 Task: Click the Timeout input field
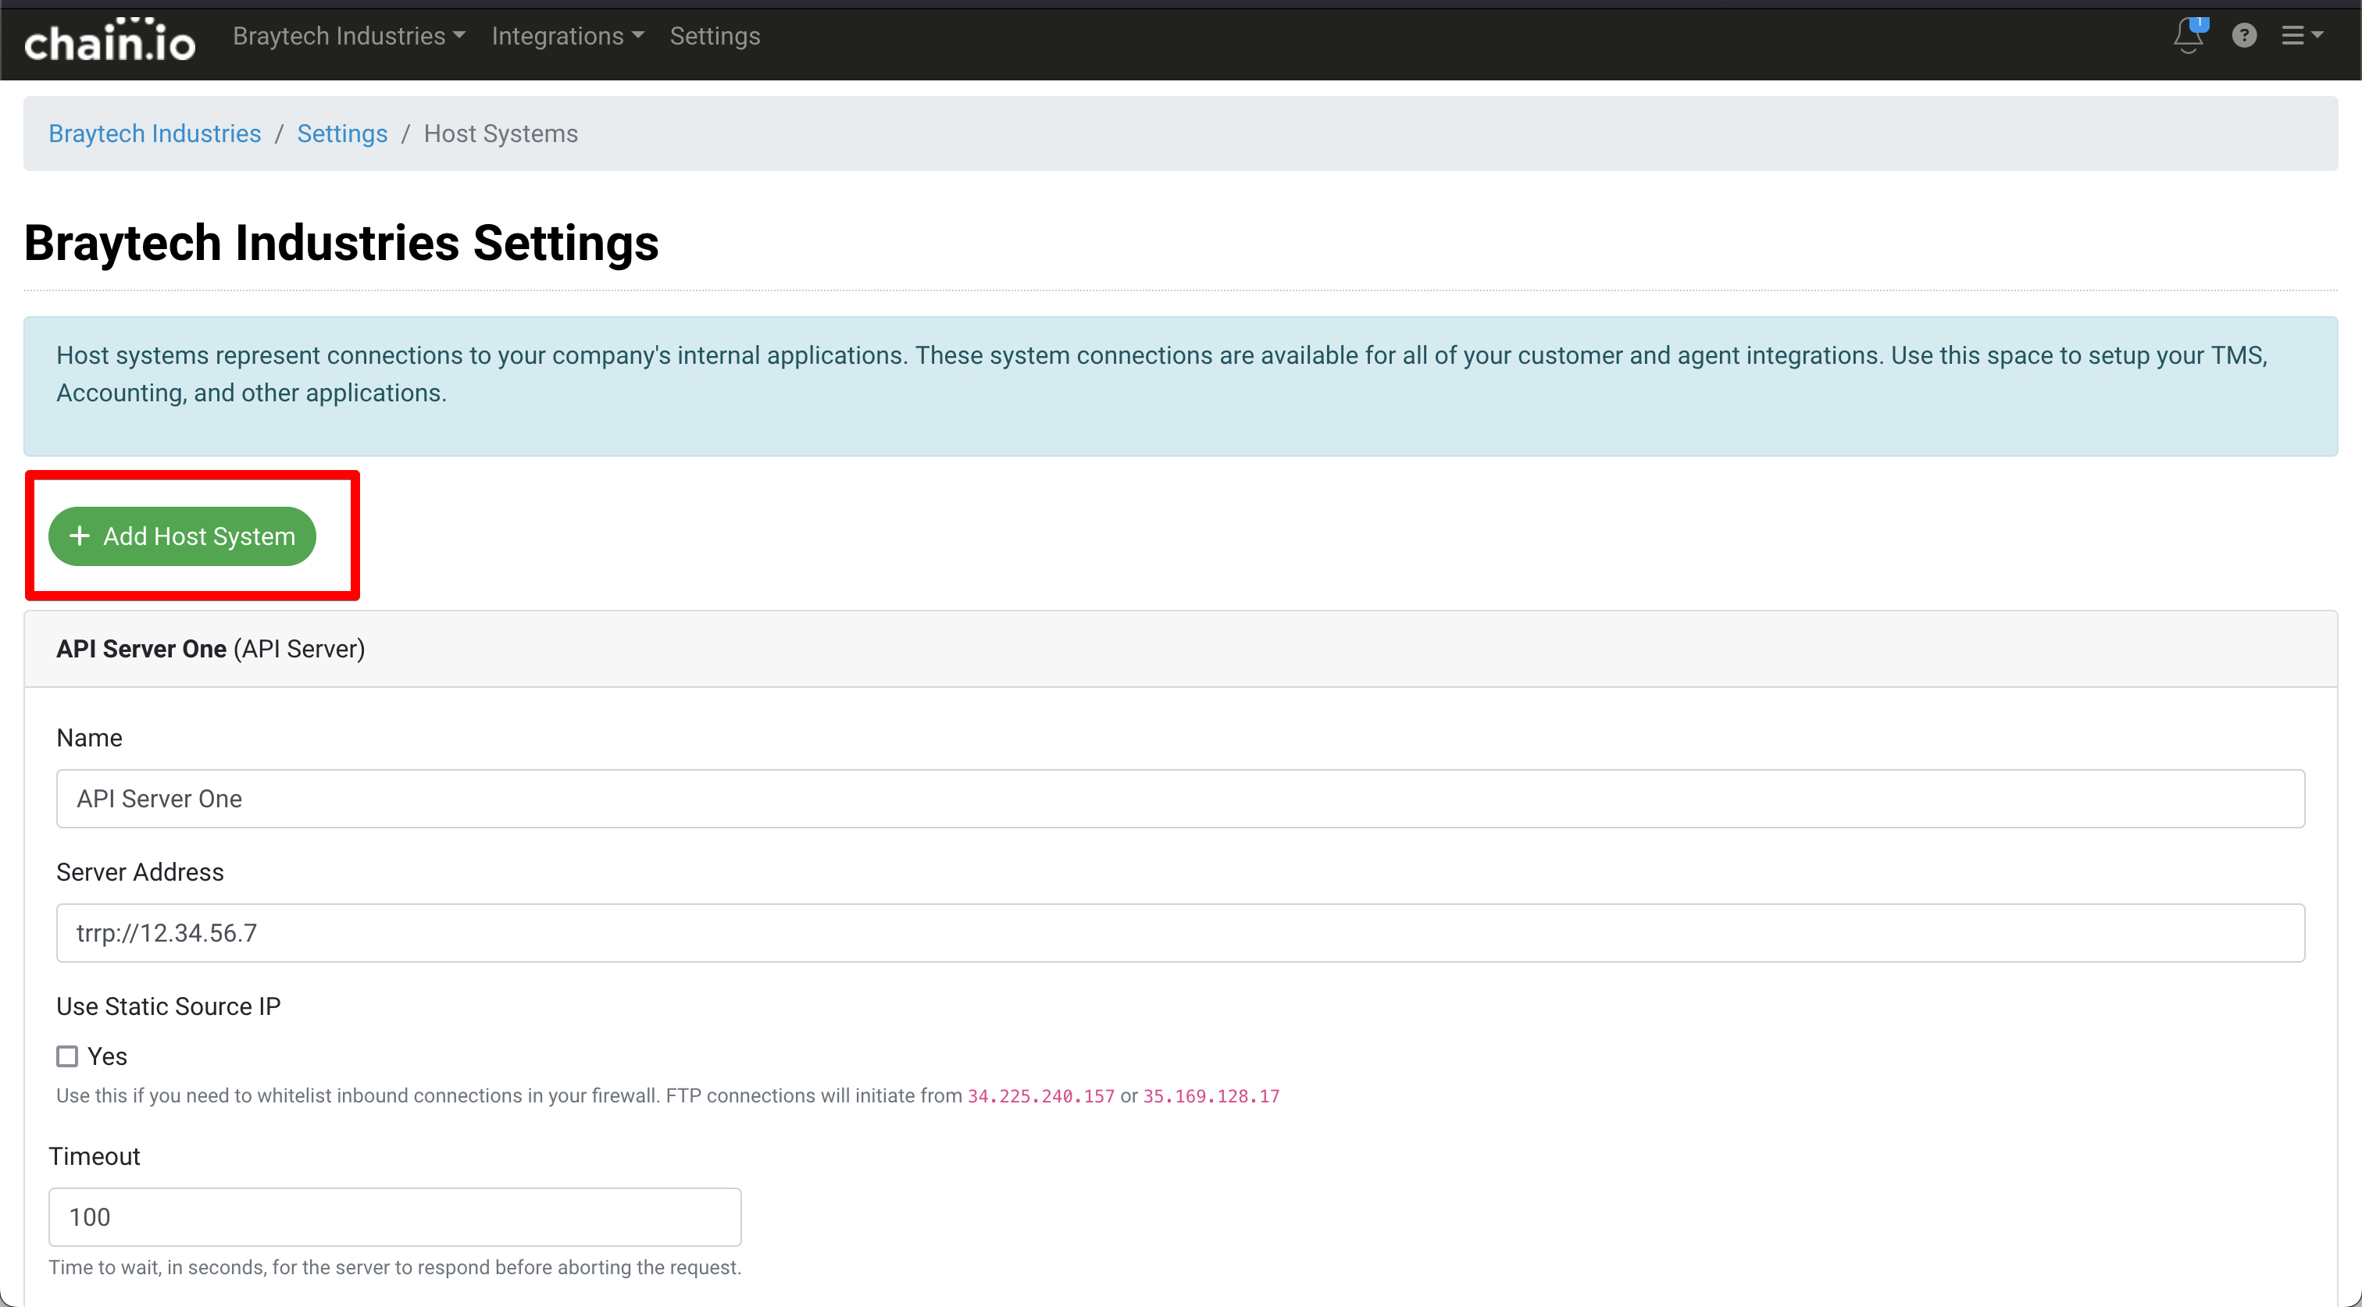click(394, 1216)
